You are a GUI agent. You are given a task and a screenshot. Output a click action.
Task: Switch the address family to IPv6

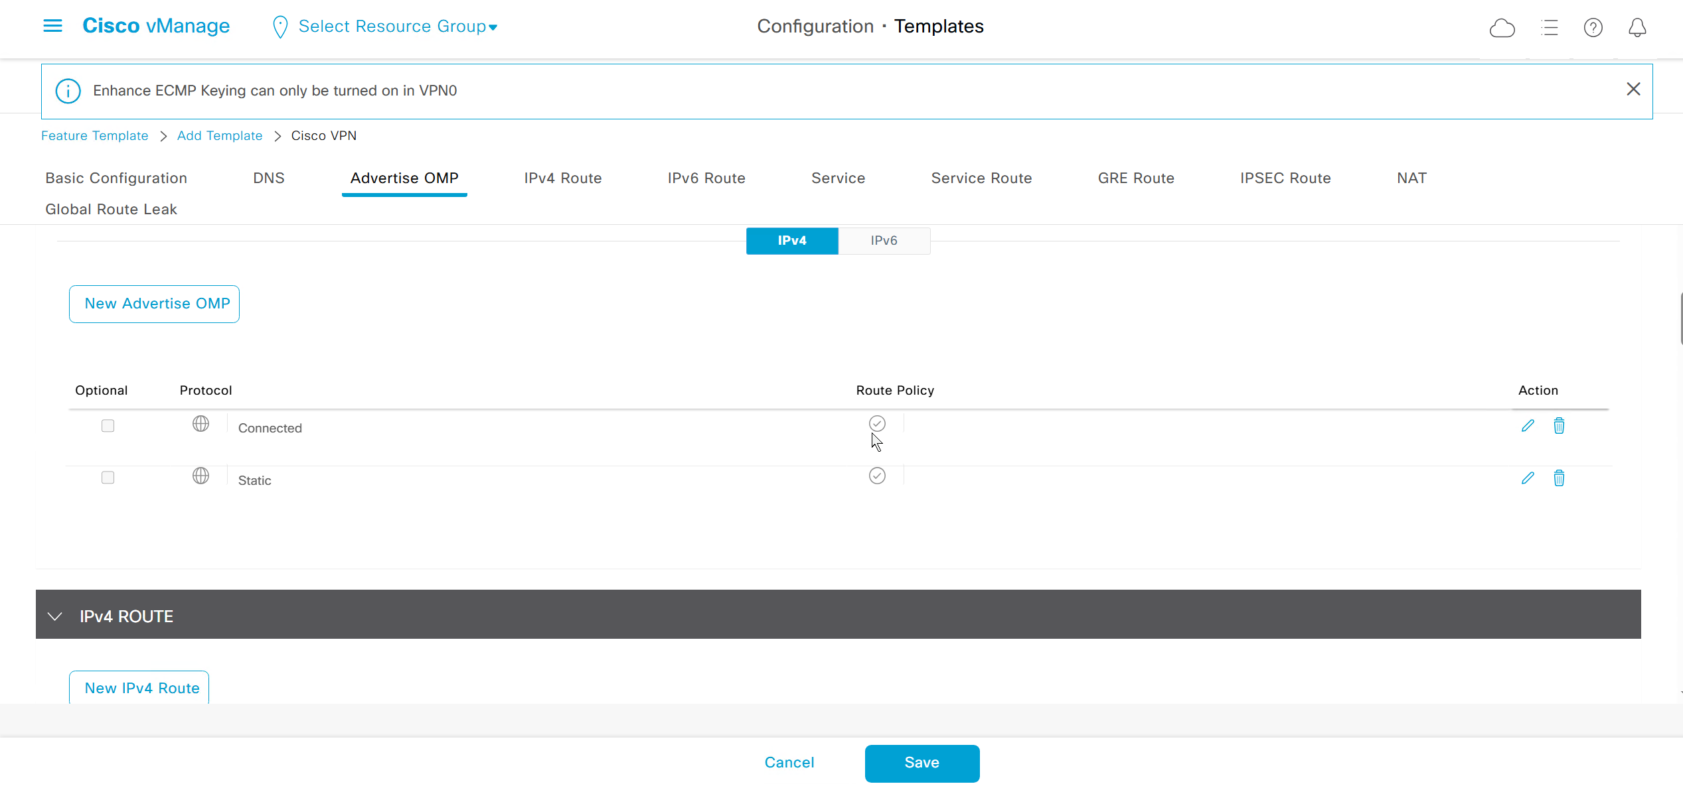click(x=884, y=241)
